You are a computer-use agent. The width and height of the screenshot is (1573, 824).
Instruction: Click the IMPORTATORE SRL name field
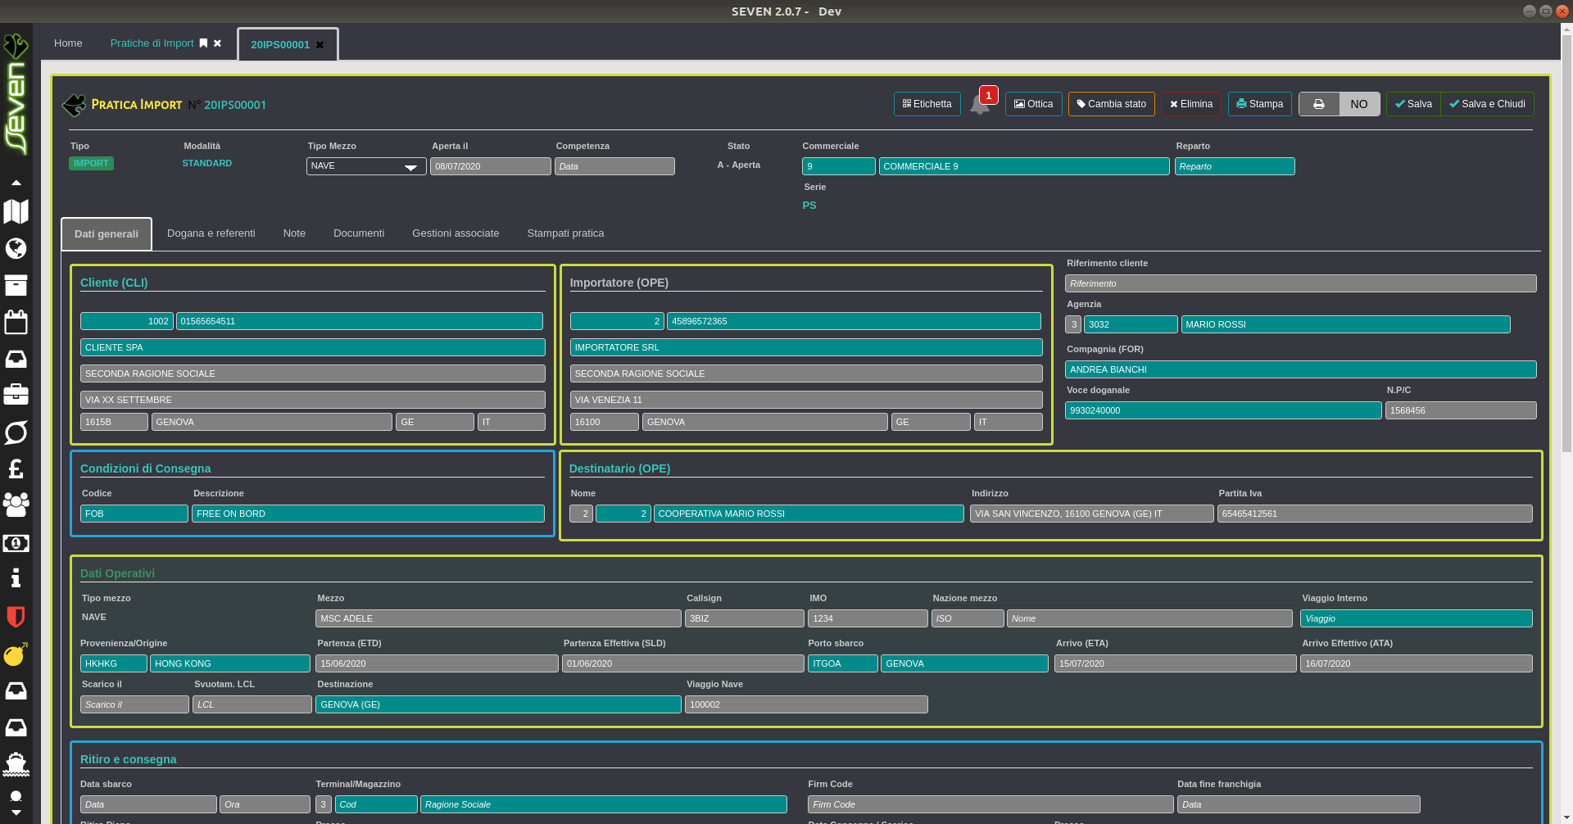coord(806,347)
